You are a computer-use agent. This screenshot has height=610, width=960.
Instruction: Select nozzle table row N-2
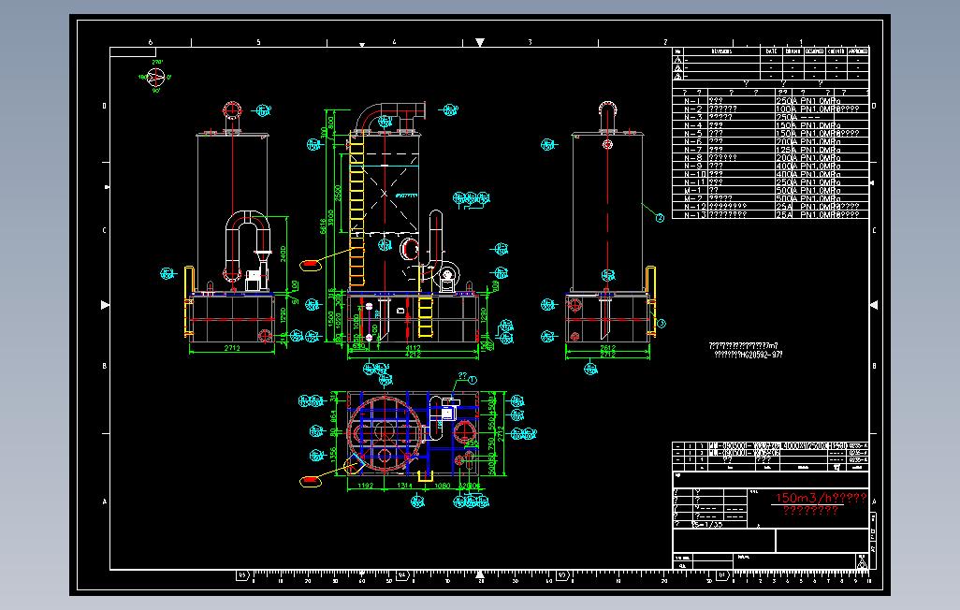(x=770, y=109)
